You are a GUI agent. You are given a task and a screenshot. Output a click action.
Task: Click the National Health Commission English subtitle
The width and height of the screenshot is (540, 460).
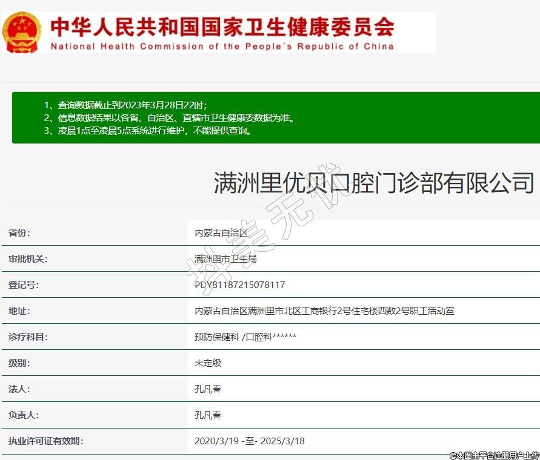(x=222, y=47)
